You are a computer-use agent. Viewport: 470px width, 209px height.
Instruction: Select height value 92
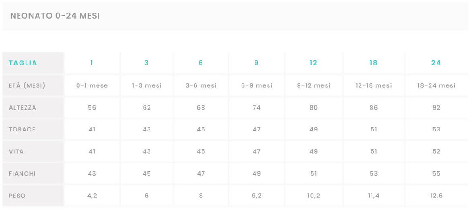pos(436,107)
